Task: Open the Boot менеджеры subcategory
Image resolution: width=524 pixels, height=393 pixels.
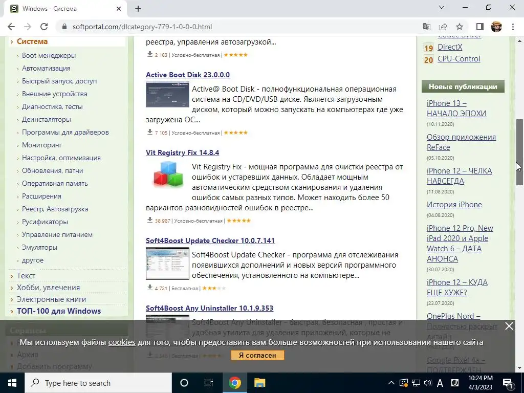Action: coord(49,55)
